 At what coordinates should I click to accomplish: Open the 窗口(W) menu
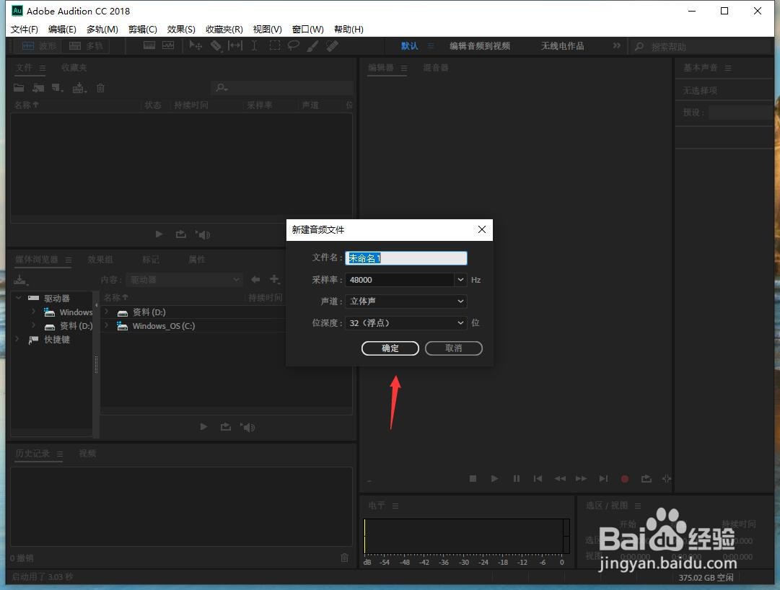coord(308,30)
